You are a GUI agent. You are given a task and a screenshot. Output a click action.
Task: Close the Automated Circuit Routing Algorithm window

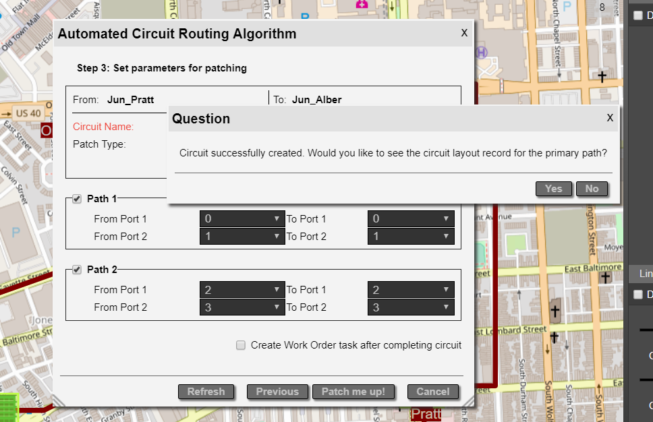pyautogui.click(x=464, y=33)
